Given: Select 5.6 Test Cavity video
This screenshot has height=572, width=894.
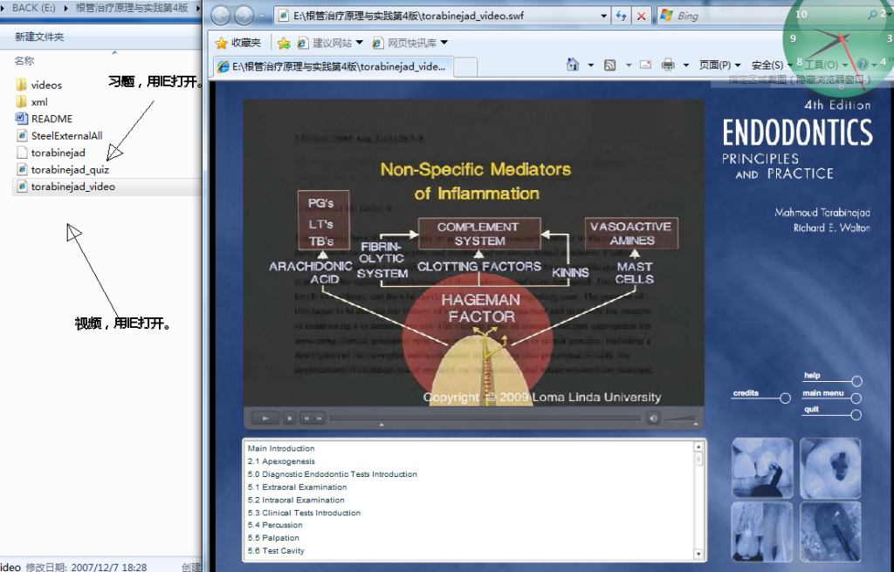Looking at the screenshot, I should [276, 551].
